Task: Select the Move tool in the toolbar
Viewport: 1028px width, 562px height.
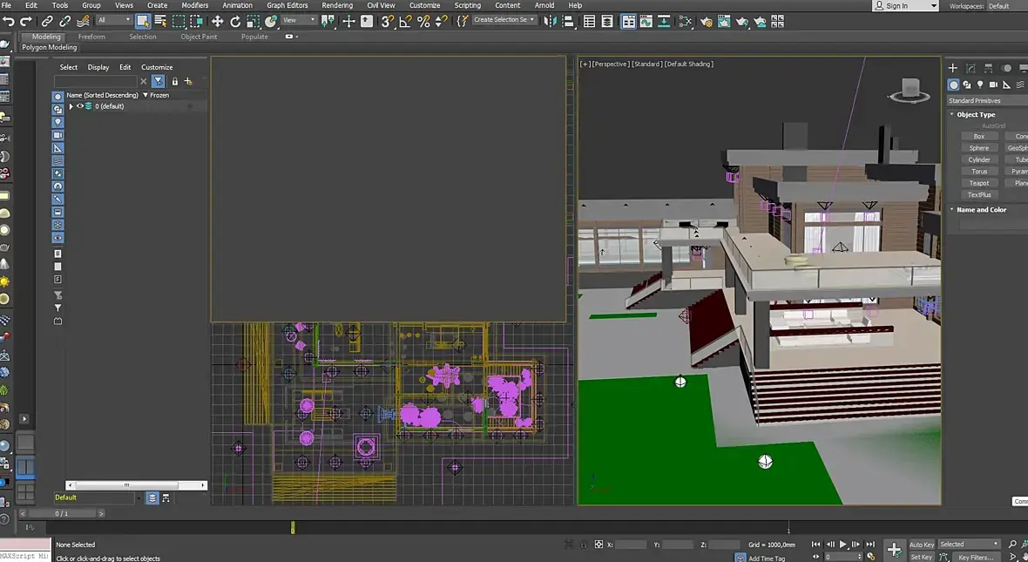Action: pyautogui.click(x=217, y=22)
